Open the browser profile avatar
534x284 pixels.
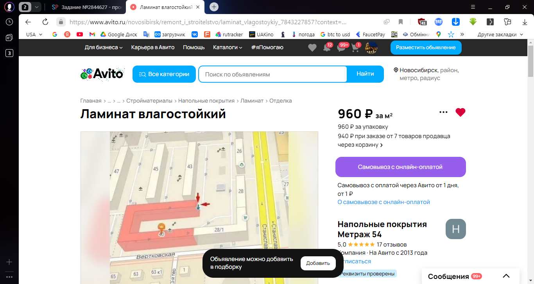point(9,7)
